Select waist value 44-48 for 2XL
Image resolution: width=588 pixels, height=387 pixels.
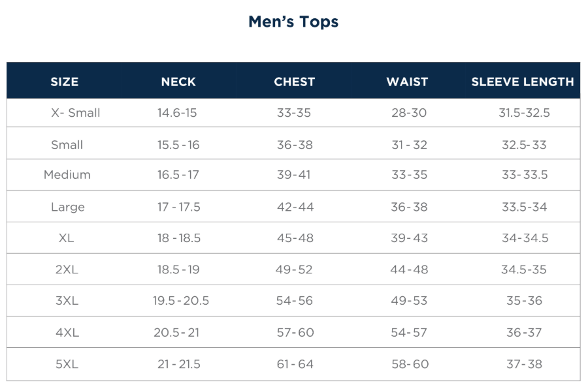(x=409, y=270)
